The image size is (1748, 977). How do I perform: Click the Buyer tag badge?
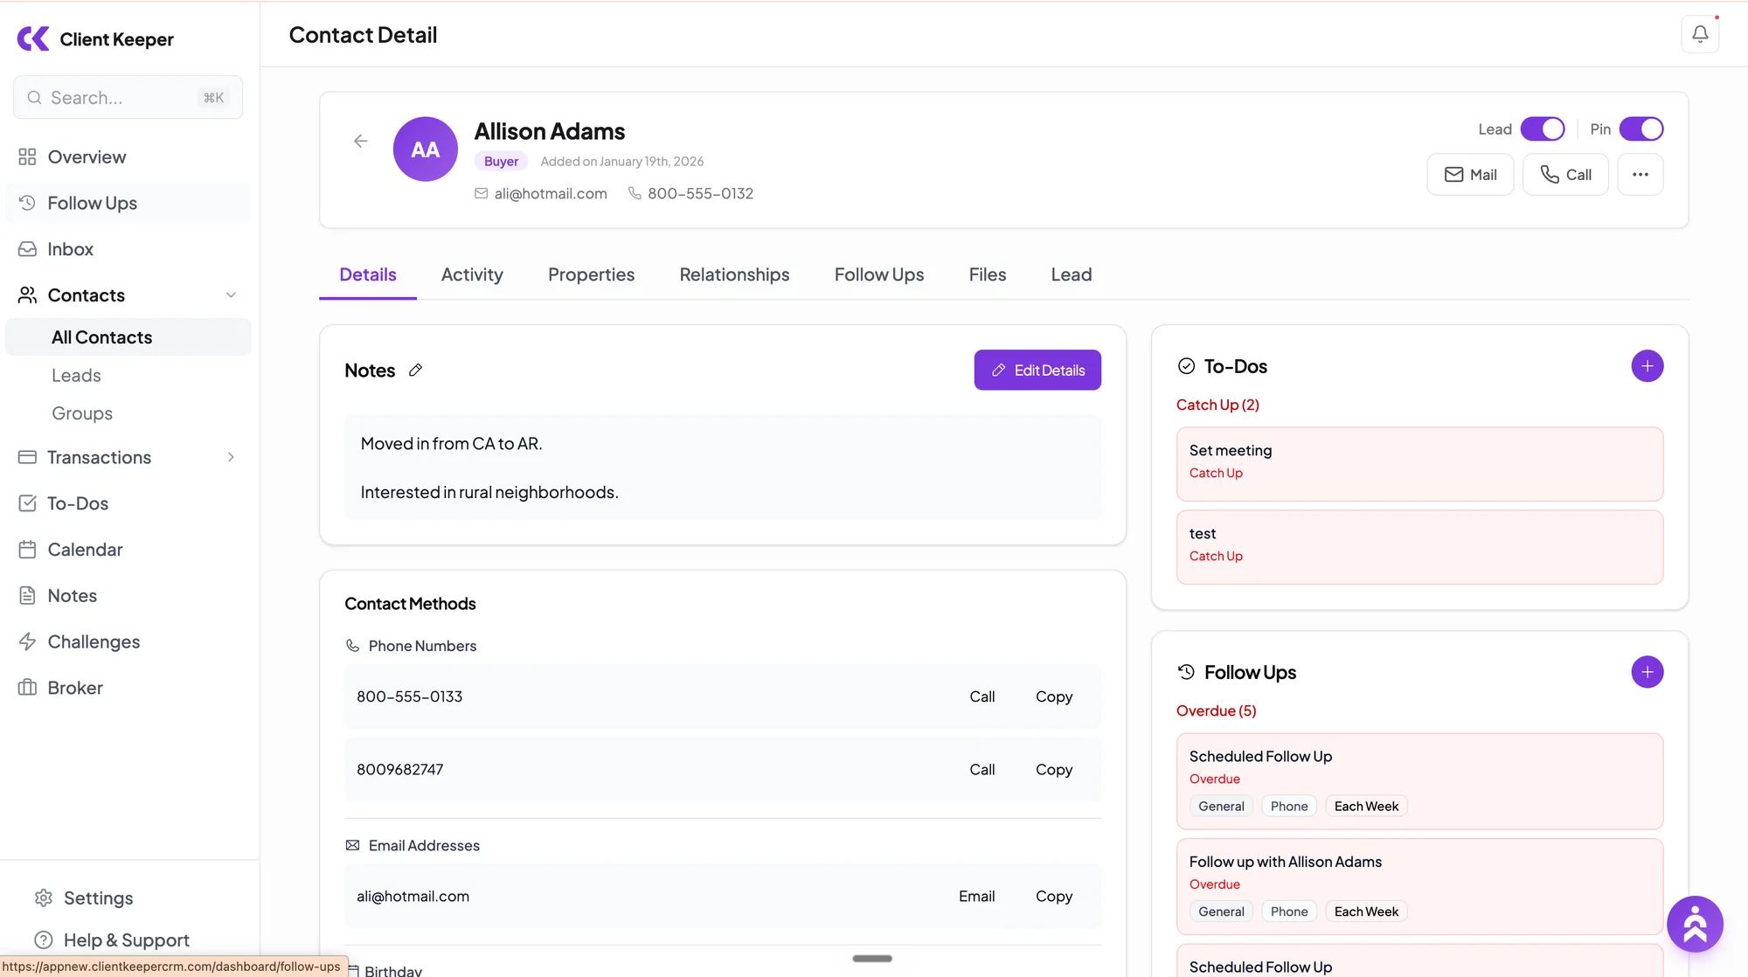click(x=501, y=161)
